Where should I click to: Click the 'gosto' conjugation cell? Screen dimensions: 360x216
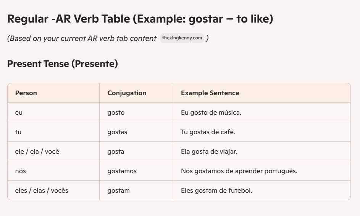tap(116, 112)
